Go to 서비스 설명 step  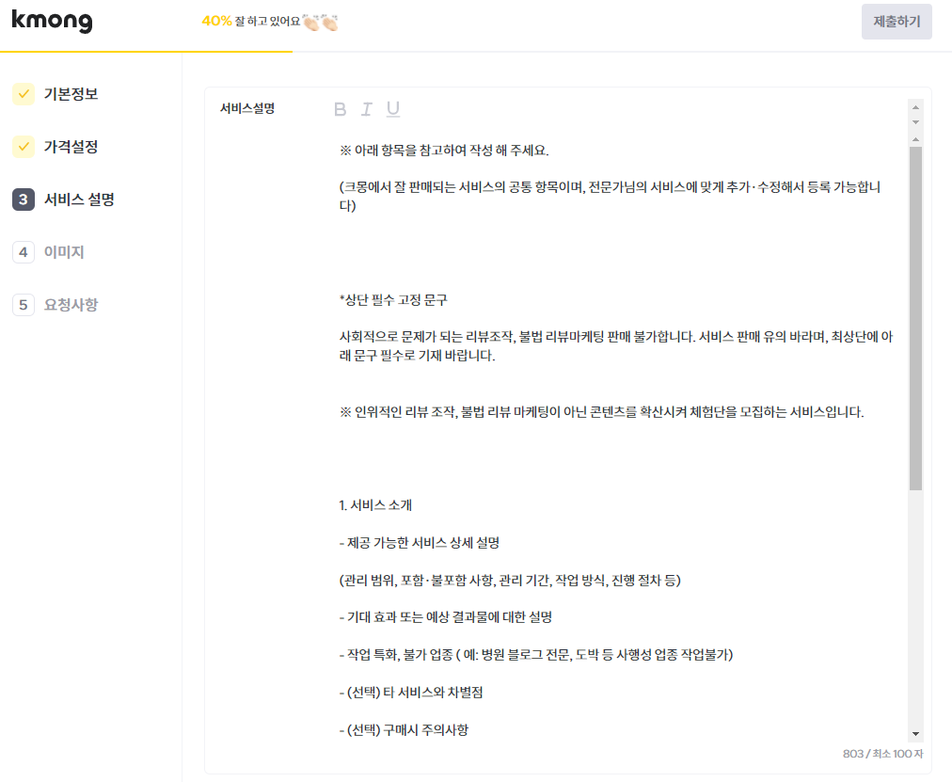point(79,199)
